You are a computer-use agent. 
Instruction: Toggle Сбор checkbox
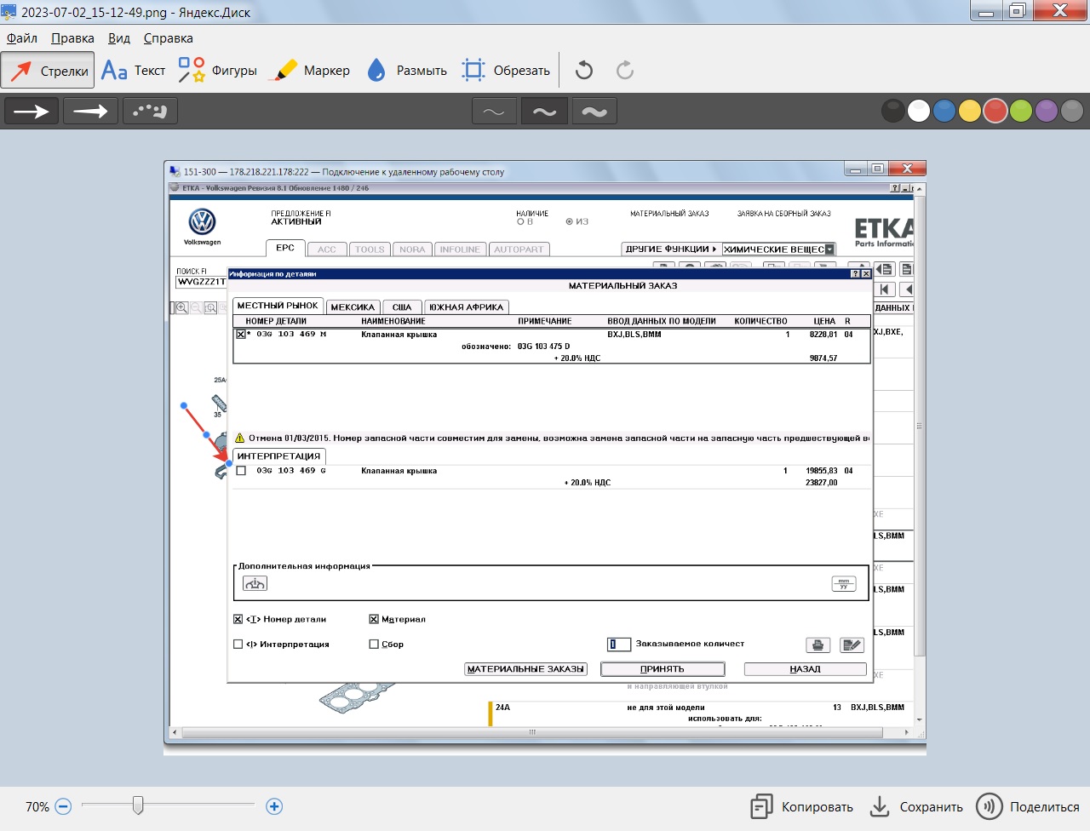373,645
